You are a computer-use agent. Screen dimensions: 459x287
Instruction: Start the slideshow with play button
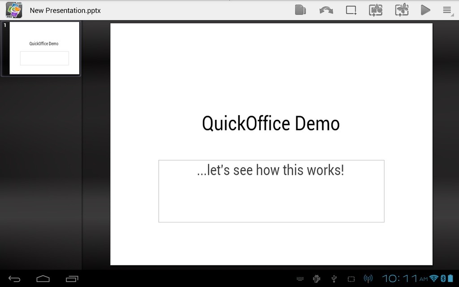pyautogui.click(x=425, y=10)
